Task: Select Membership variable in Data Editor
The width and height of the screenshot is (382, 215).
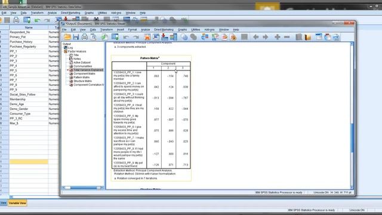Action: click(29, 99)
